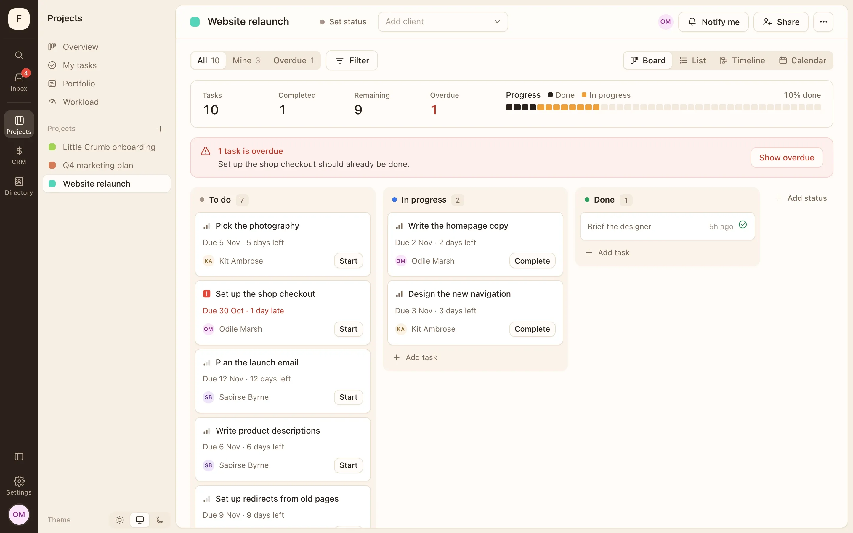Go to CRM in the rail
The height and width of the screenshot is (533, 853).
(x=19, y=155)
